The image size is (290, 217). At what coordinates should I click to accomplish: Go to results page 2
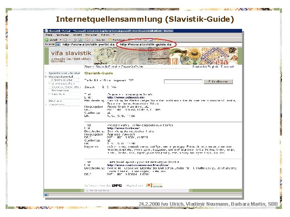tap(103, 87)
